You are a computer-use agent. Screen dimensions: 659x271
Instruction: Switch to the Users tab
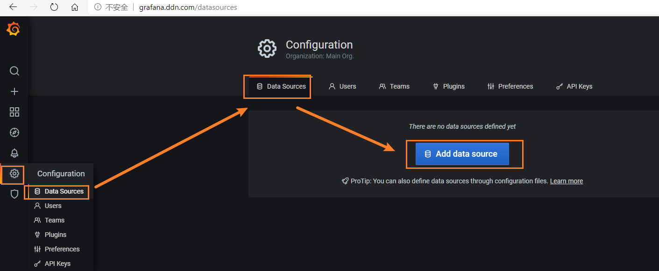pos(342,86)
